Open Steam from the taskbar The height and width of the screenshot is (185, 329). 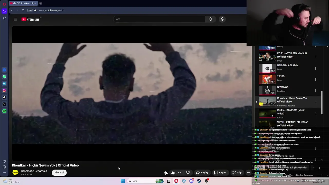[199, 181]
